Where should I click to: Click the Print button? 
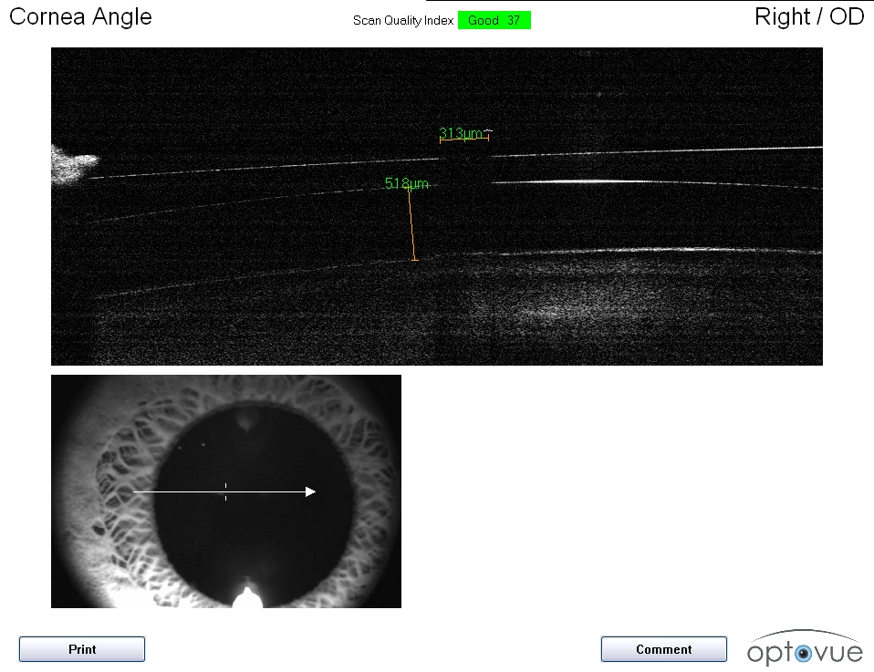(x=82, y=649)
